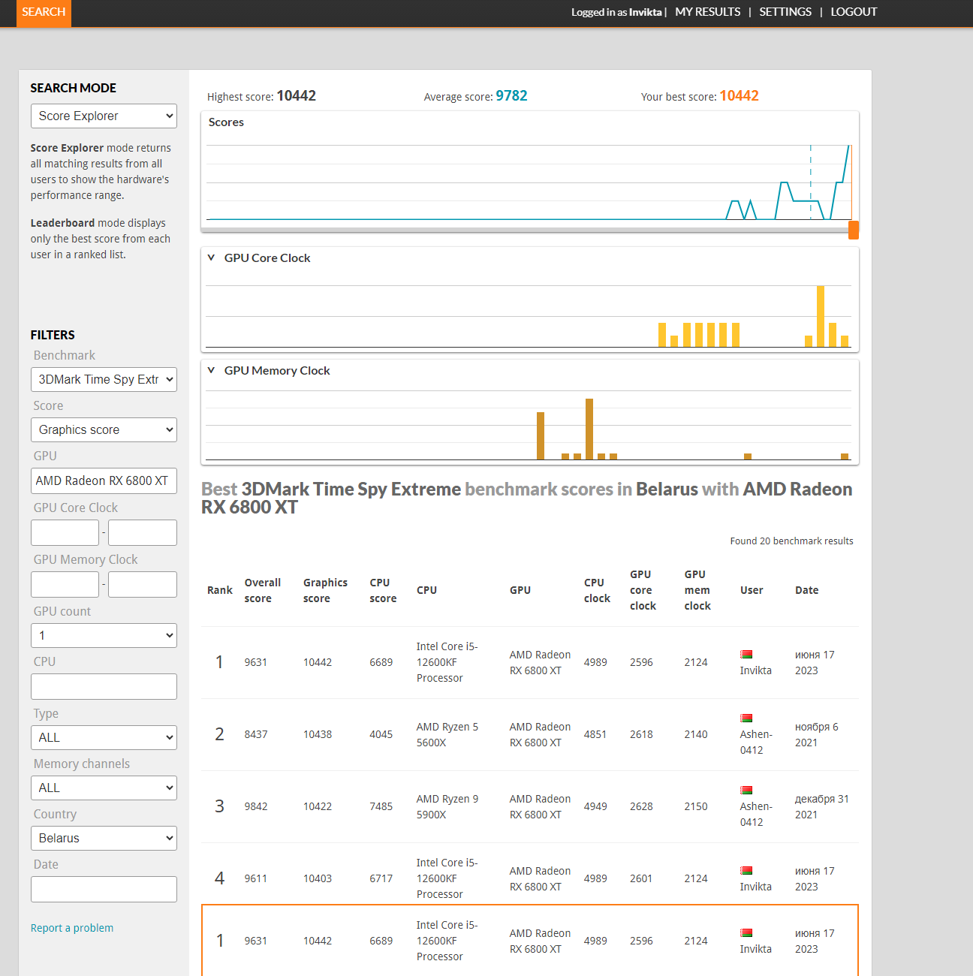Image resolution: width=973 pixels, height=976 pixels.
Task: Click Belarus flag in rank 2 row
Action: tap(746, 718)
